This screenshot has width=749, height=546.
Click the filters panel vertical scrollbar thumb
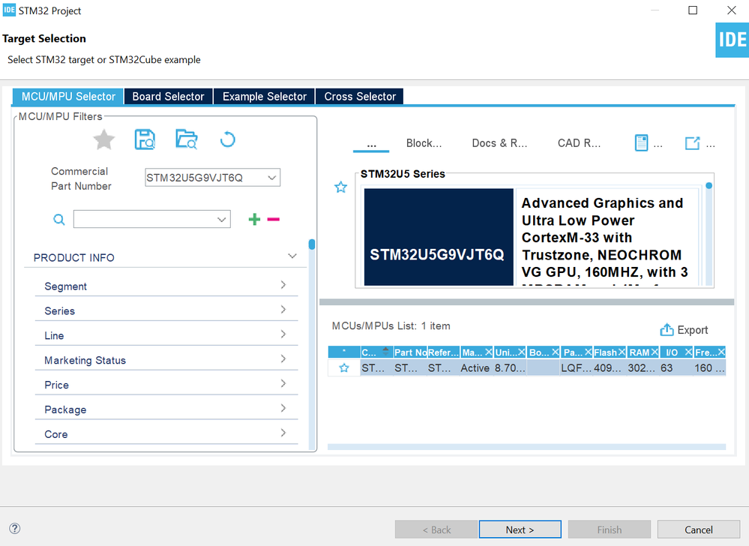312,244
